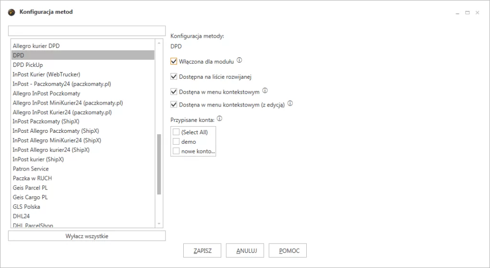Select DHL24 method

(83, 216)
